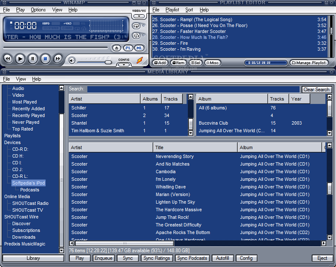This screenshot has width=336, height=267.
Task: Select track Whistling Dave
Action: 197,187
